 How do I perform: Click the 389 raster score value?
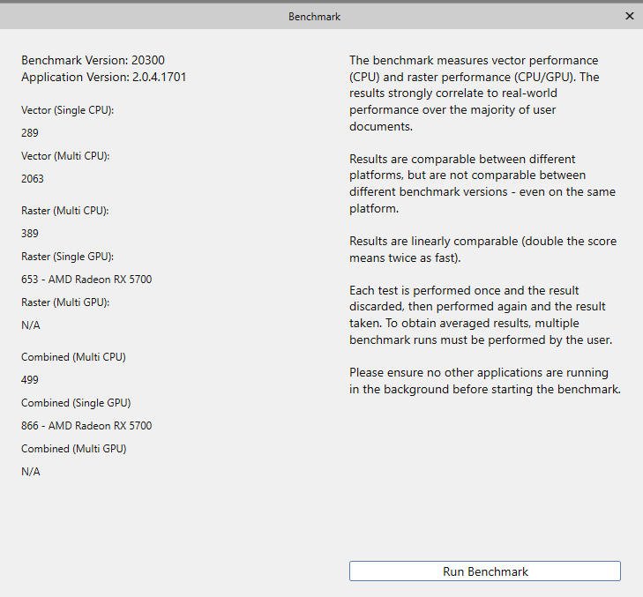(x=30, y=234)
